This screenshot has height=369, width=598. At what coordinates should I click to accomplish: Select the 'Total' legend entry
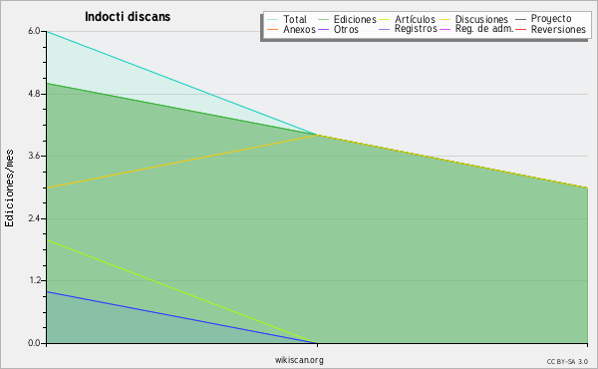tap(287, 19)
